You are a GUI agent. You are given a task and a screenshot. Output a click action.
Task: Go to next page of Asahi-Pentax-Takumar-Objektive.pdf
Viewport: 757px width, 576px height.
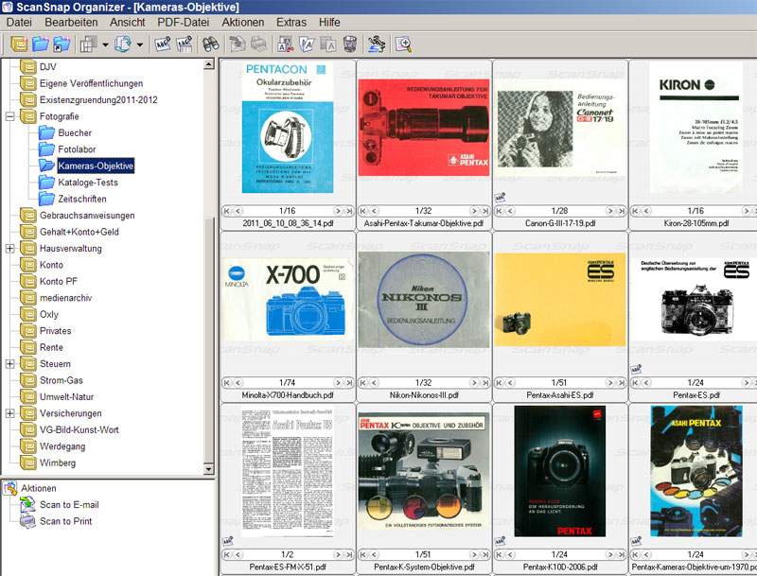click(474, 211)
